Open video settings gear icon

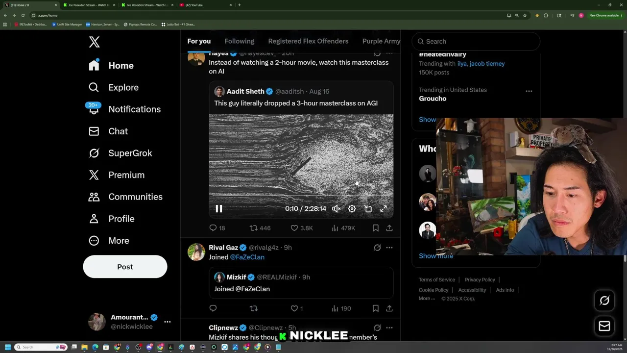point(352,209)
